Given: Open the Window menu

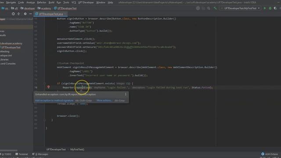Looking at the screenshot, I should click(101, 3).
